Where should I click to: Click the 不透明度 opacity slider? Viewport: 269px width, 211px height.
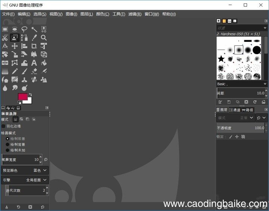click(240, 128)
